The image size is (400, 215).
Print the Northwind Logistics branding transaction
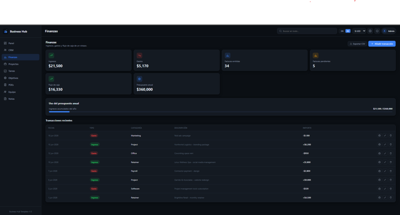click(379, 144)
